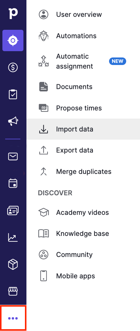This screenshot has height=331, width=140.
Task: Open Merge duplicates tool
Action: (x=83, y=172)
